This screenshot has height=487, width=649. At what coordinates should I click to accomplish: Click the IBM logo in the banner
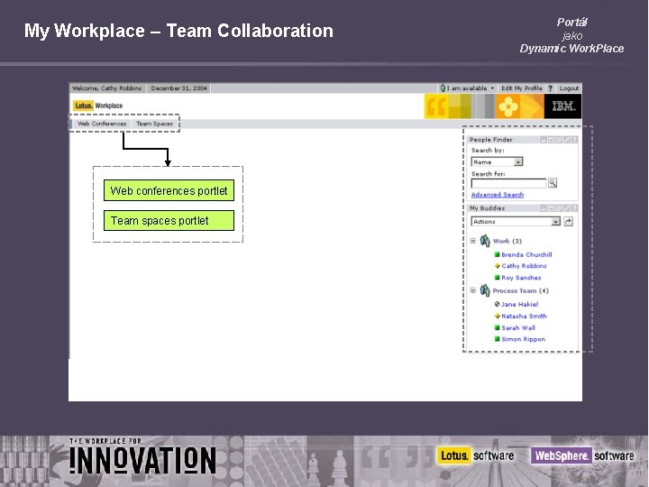[562, 106]
